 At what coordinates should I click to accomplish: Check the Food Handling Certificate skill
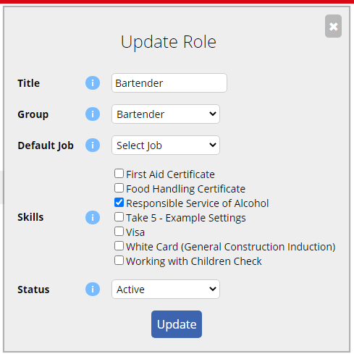[119, 188]
